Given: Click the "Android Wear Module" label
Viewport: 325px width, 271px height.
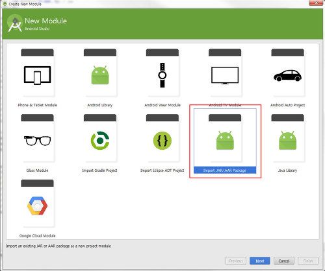Looking at the screenshot, I should [x=162, y=105].
